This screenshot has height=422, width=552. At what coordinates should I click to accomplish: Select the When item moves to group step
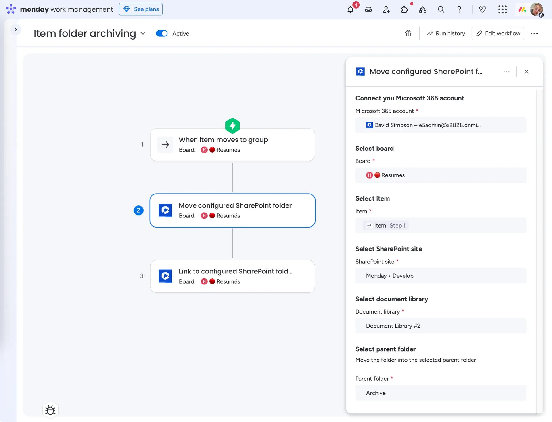point(232,145)
